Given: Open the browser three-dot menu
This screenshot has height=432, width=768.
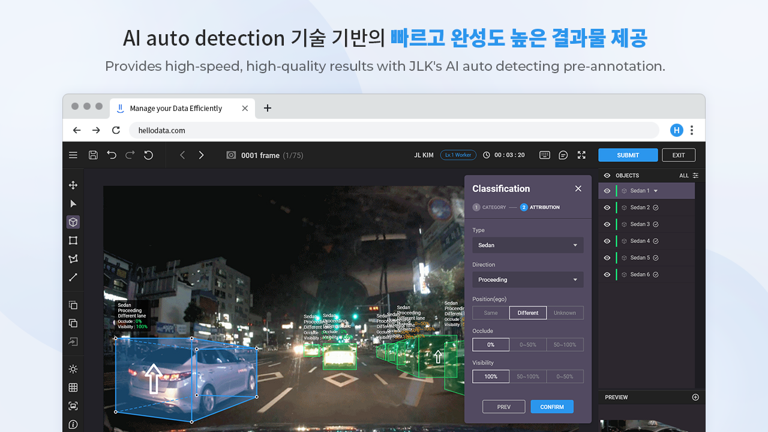Looking at the screenshot, I should click(x=692, y=130).
